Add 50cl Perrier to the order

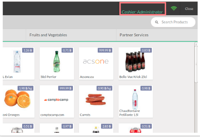(x=57, y=64)
